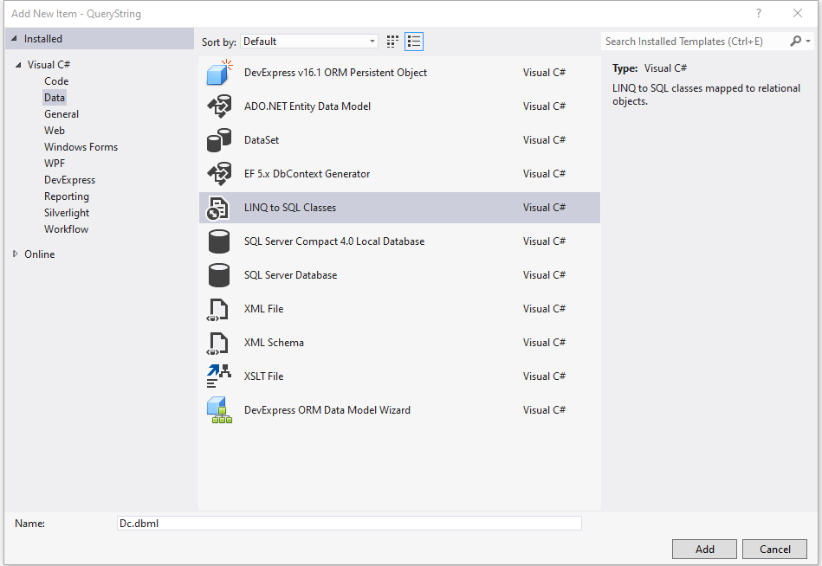This screenshot has height=566, width=822.
Task: Click the ADO.NET Entity Data Model icon
Action: click(x=219, y=106)
